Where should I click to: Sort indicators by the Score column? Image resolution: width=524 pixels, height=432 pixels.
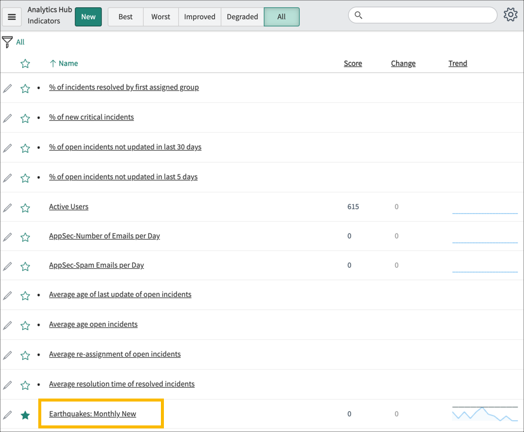[352, 63]
